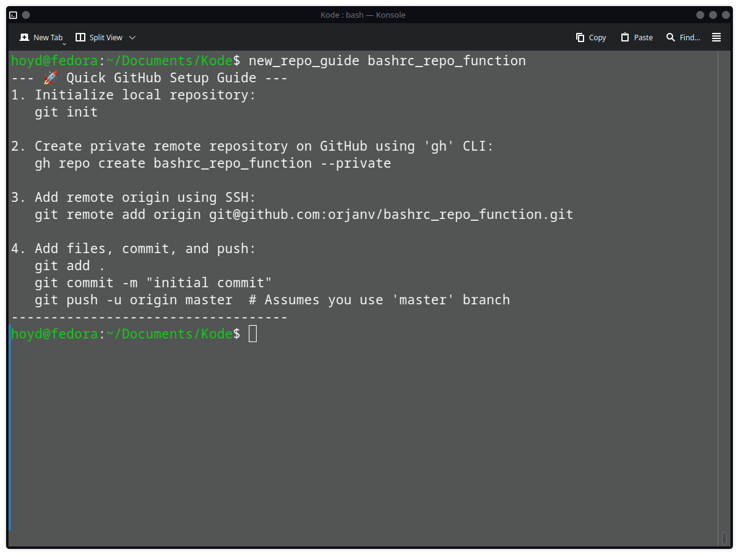
Task: Click the 'Kode : bash — Konsole' window title
Action: [363, 15]
